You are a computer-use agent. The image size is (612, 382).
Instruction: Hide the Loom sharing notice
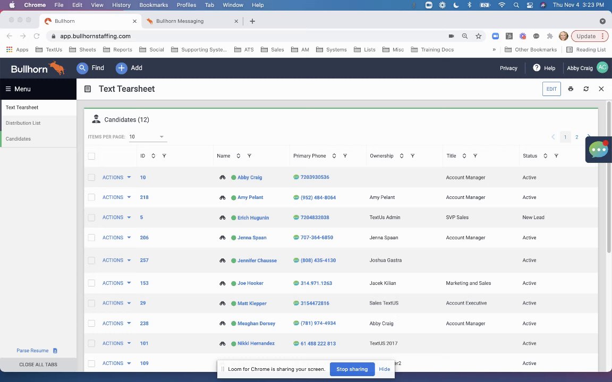[x=384, y=369]
